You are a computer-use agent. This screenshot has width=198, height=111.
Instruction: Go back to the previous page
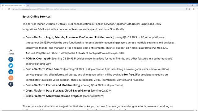2,9
